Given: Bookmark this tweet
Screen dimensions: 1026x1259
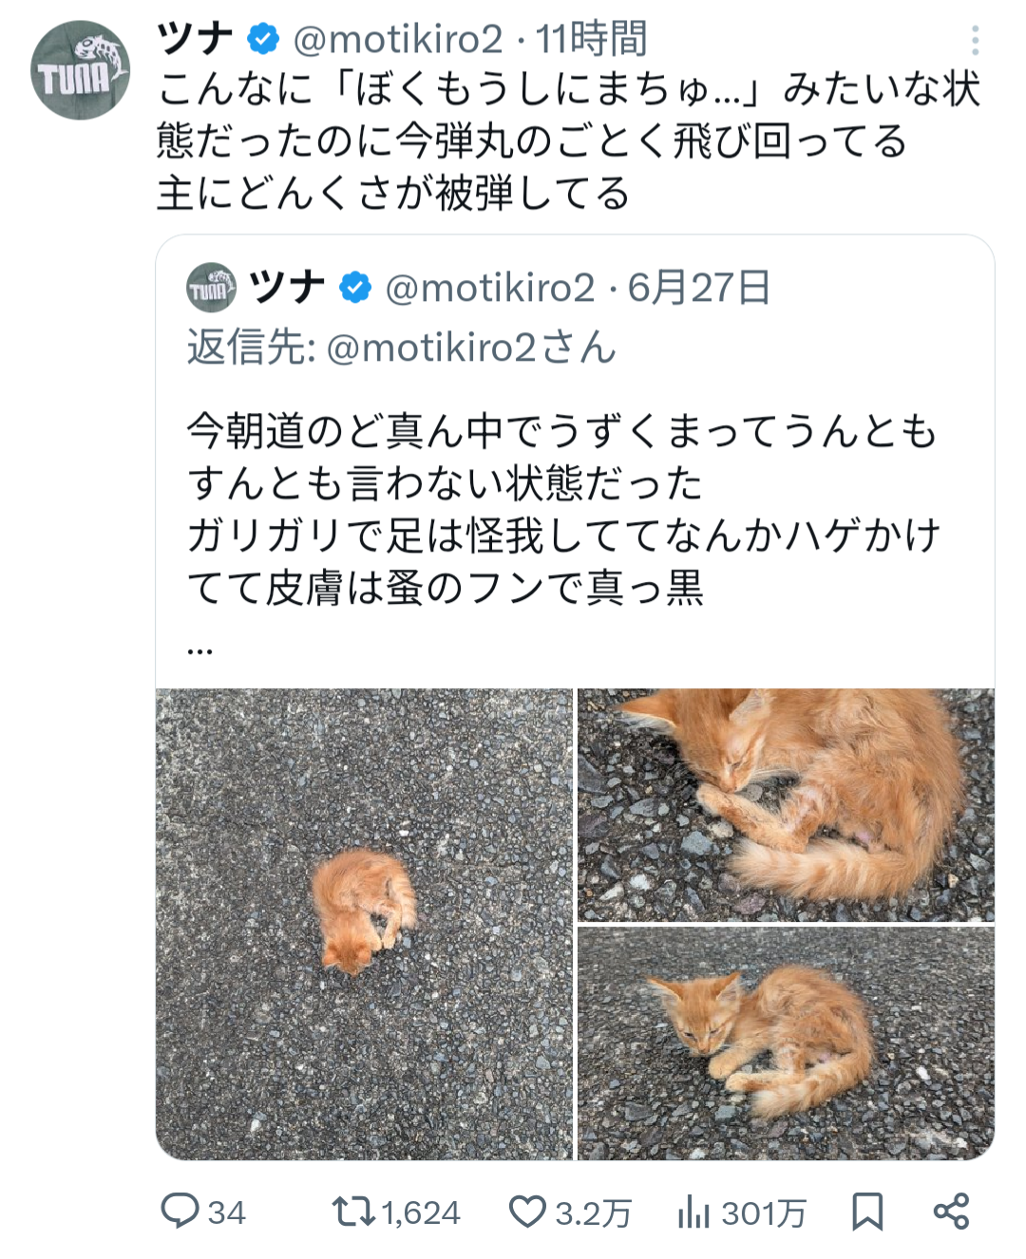Looking at the screenshot, I should (866, 1212).
